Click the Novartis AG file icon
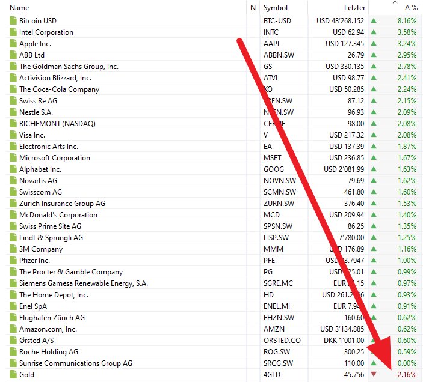This screenshot has height=382, width=423. [x=13, y=180]
